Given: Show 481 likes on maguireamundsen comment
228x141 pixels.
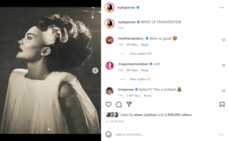Looking at the screenshot, I should pyautogui.click(x=132, y=70).
